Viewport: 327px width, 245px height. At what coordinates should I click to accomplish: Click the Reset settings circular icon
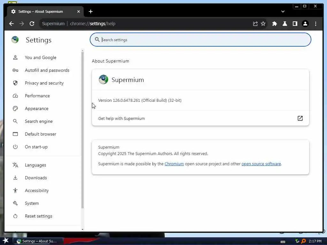15,216
